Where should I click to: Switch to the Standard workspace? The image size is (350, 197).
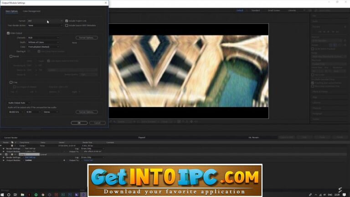256,10
